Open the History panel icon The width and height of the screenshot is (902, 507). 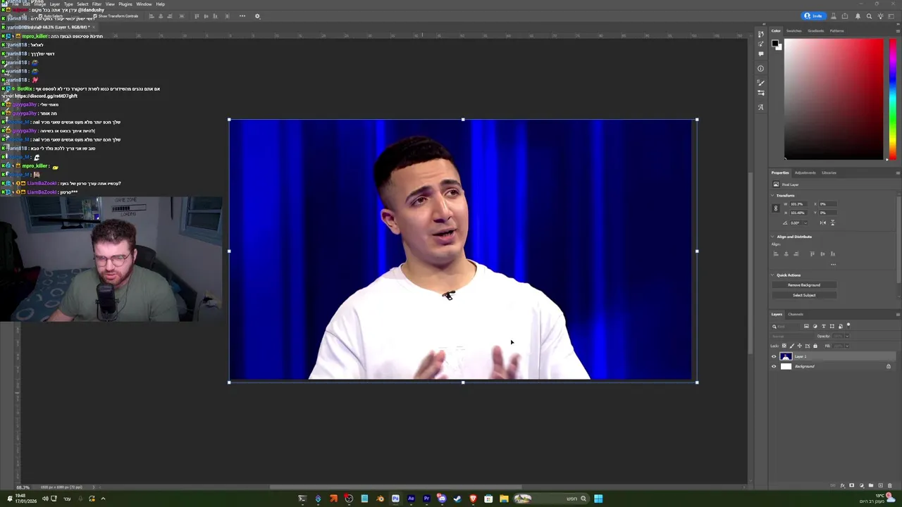pos(760,34)
